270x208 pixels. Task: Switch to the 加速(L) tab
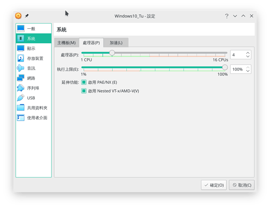(x=116, y=42)
